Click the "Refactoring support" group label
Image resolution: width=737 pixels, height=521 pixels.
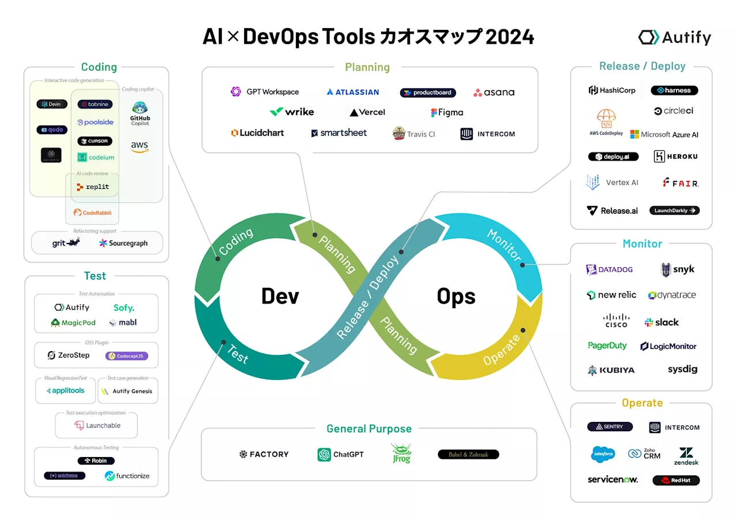click(x=94, y=231)
